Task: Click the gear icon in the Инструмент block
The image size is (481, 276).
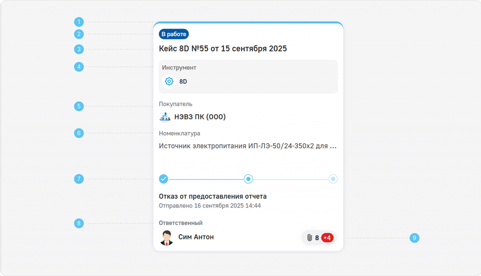Action: point(169,81)
